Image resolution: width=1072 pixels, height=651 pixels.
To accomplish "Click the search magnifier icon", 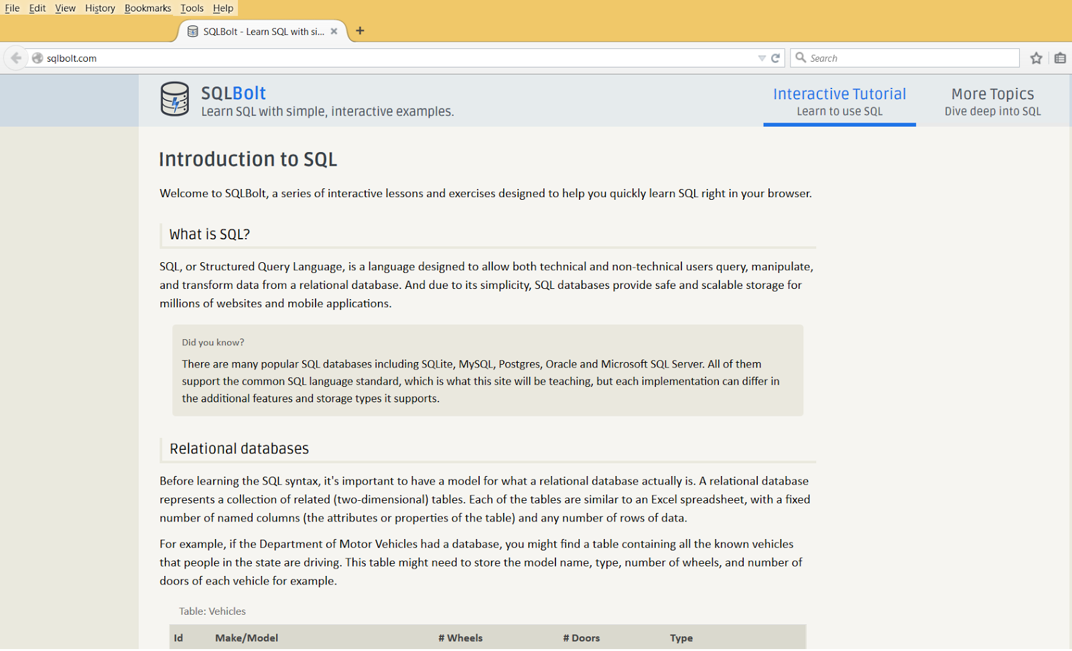I will coord(801,58).
